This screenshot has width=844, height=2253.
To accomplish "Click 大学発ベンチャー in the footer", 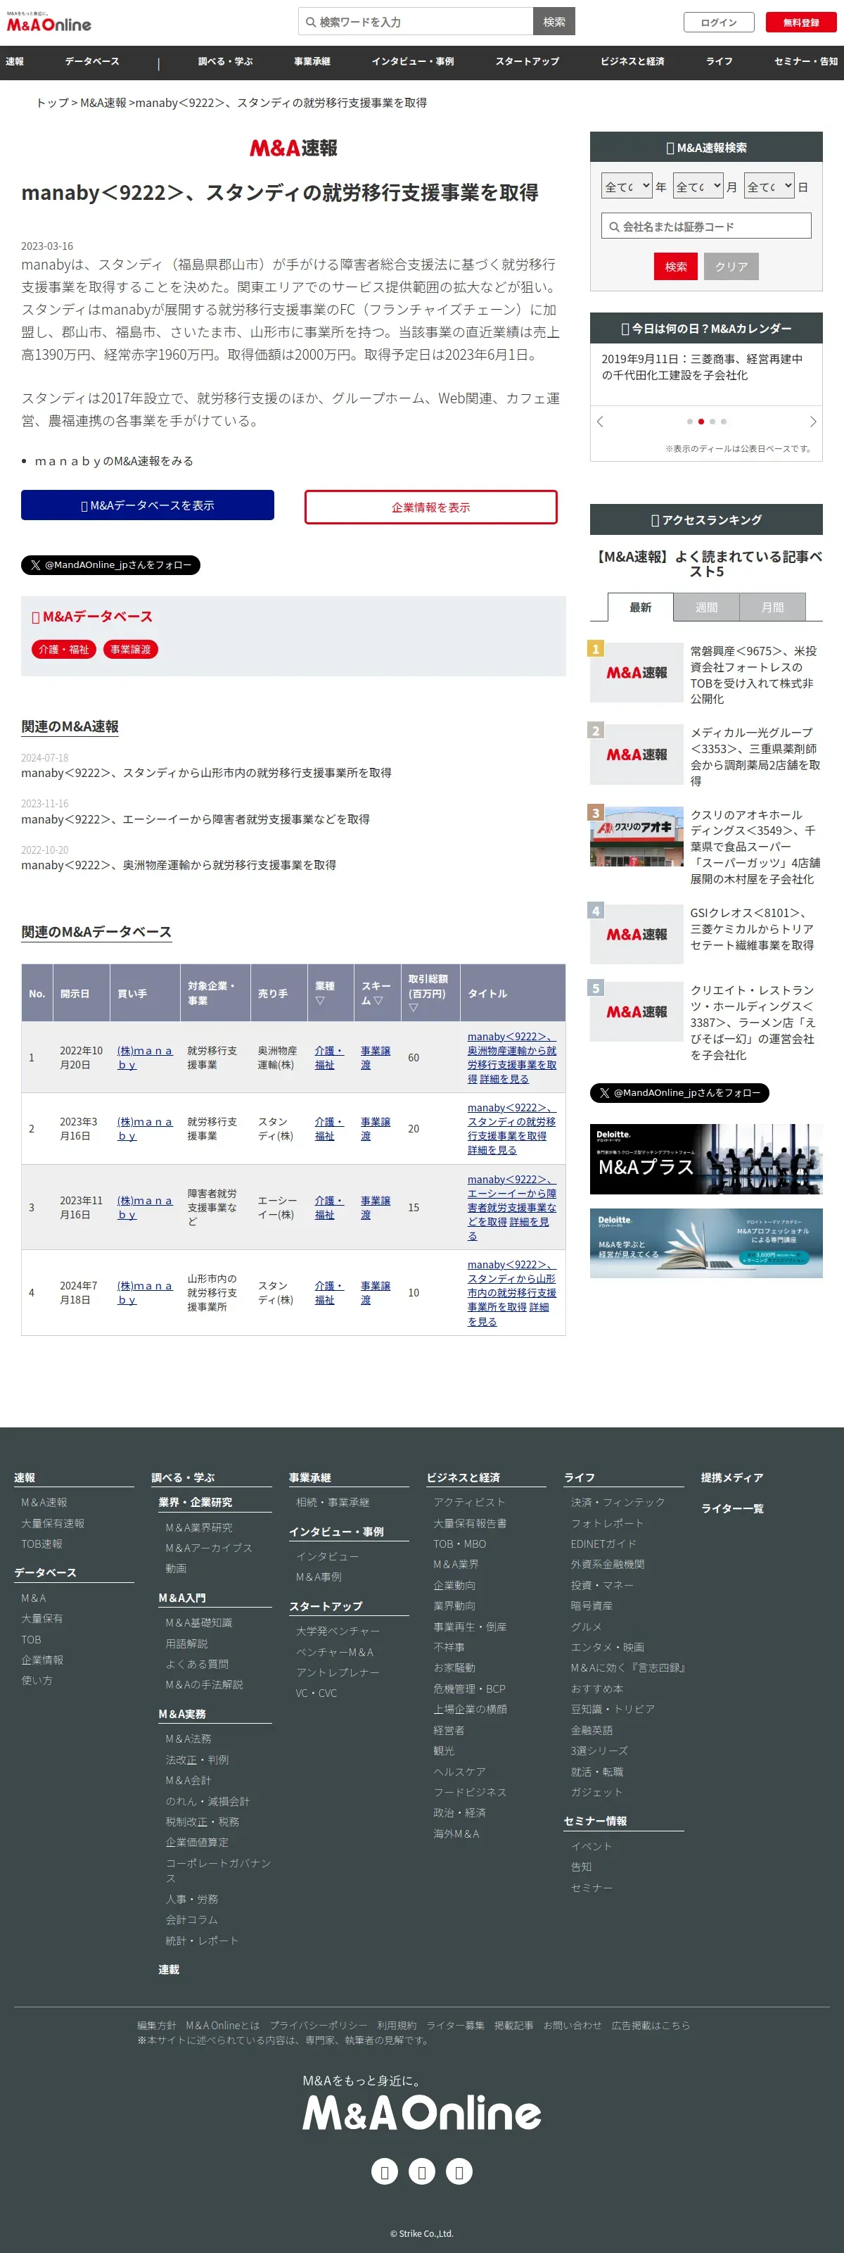I will pos(338,1631).
